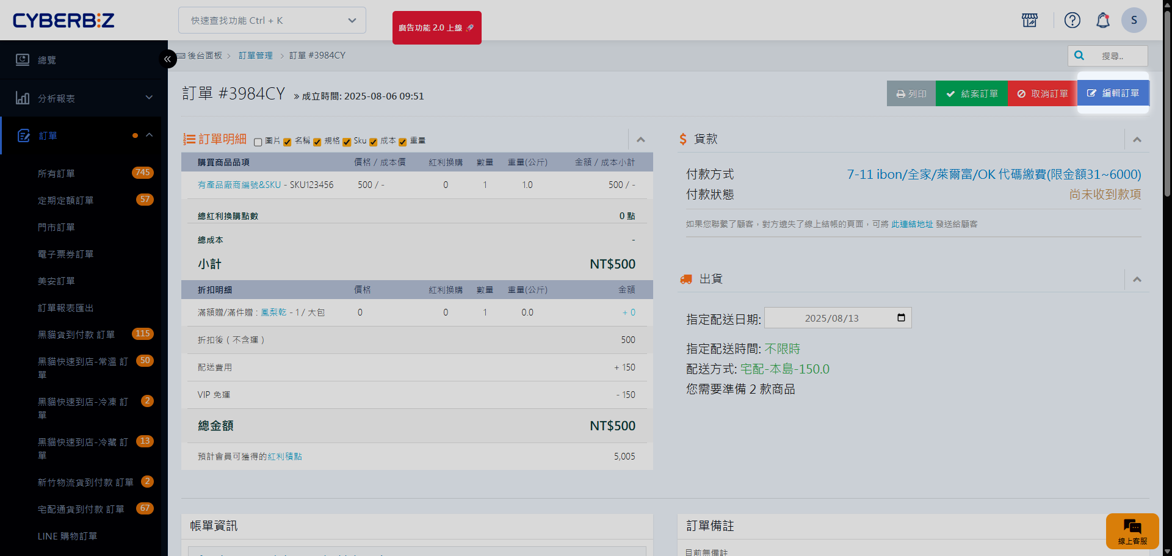
Task: Collapse the 出貨 panel
Action: (x=1137, y=280)
